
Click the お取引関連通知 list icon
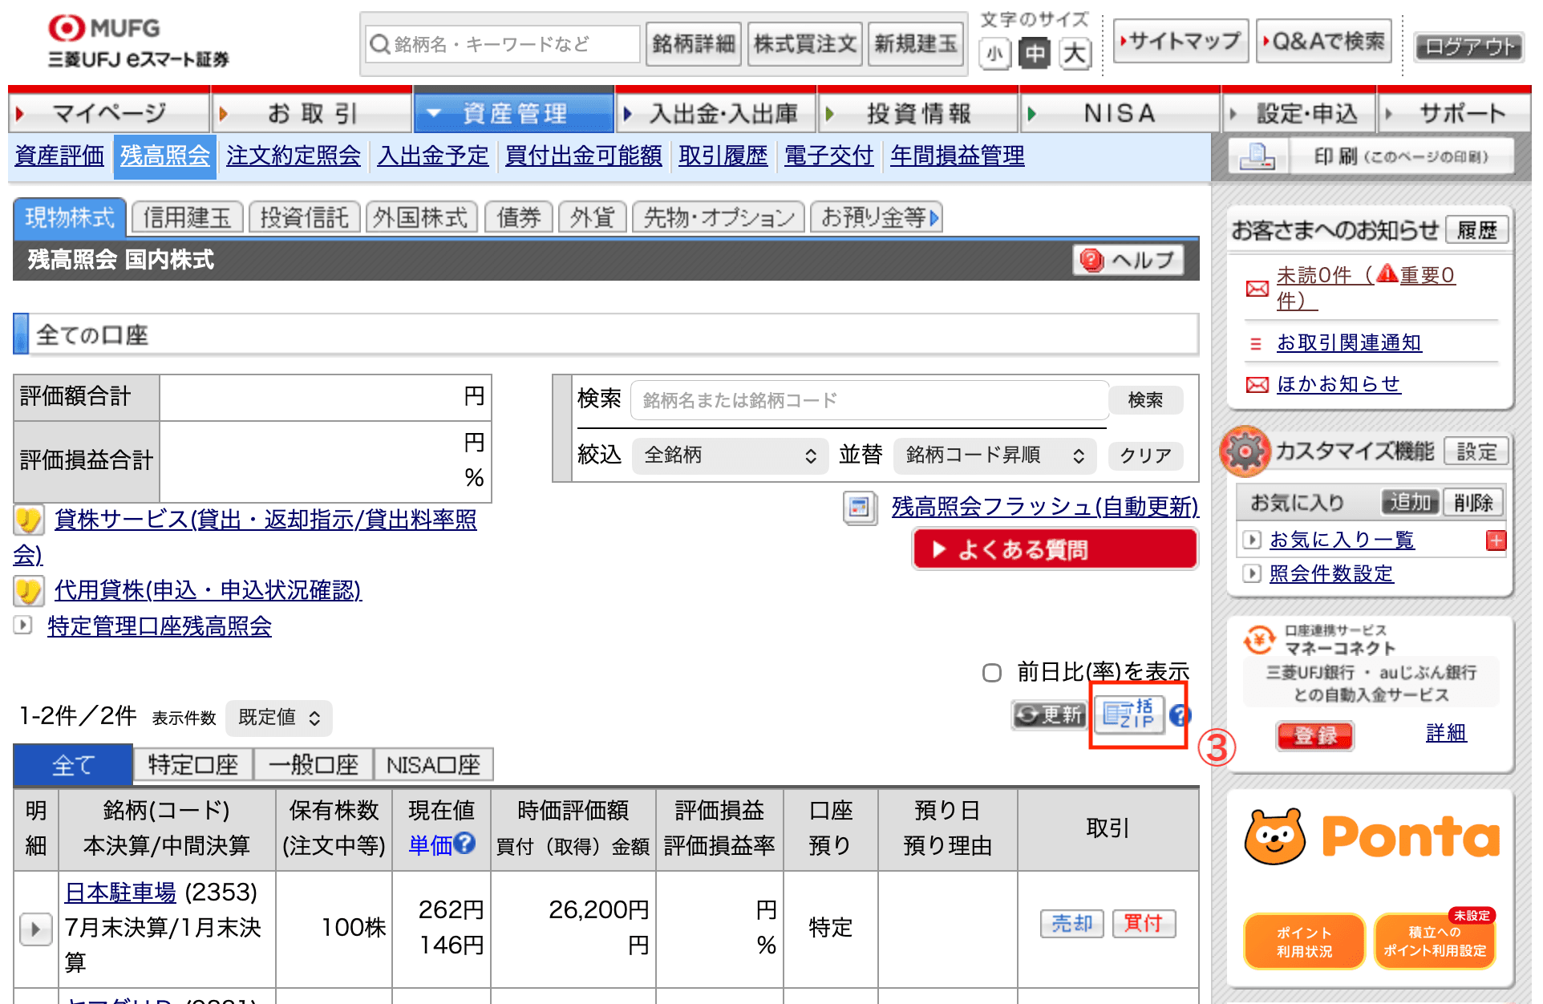1256,344
